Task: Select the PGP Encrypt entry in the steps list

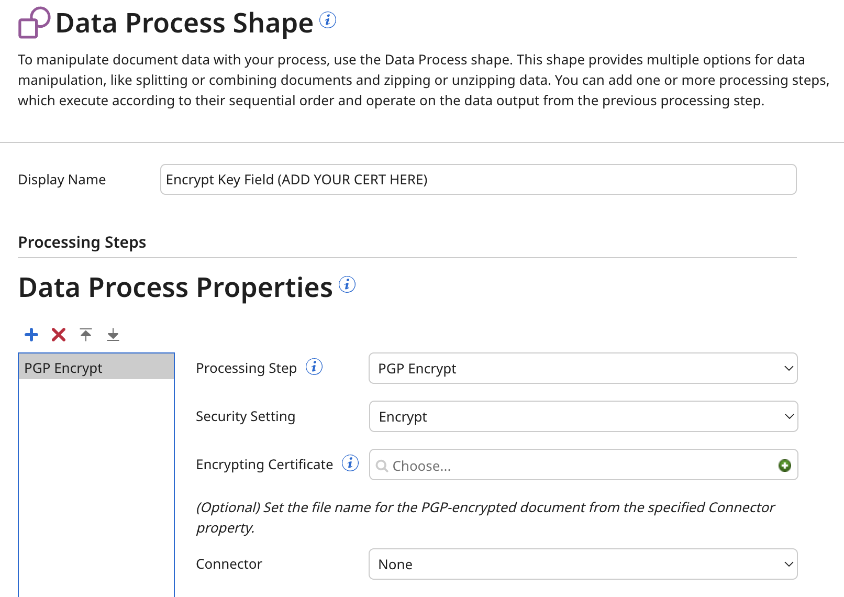Action: pyautogui.click(x=96, y=367)
